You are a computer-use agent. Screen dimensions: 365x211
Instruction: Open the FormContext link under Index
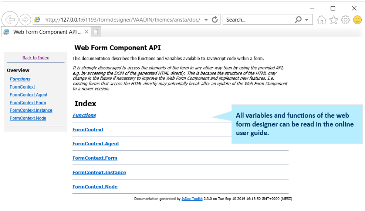88,130
